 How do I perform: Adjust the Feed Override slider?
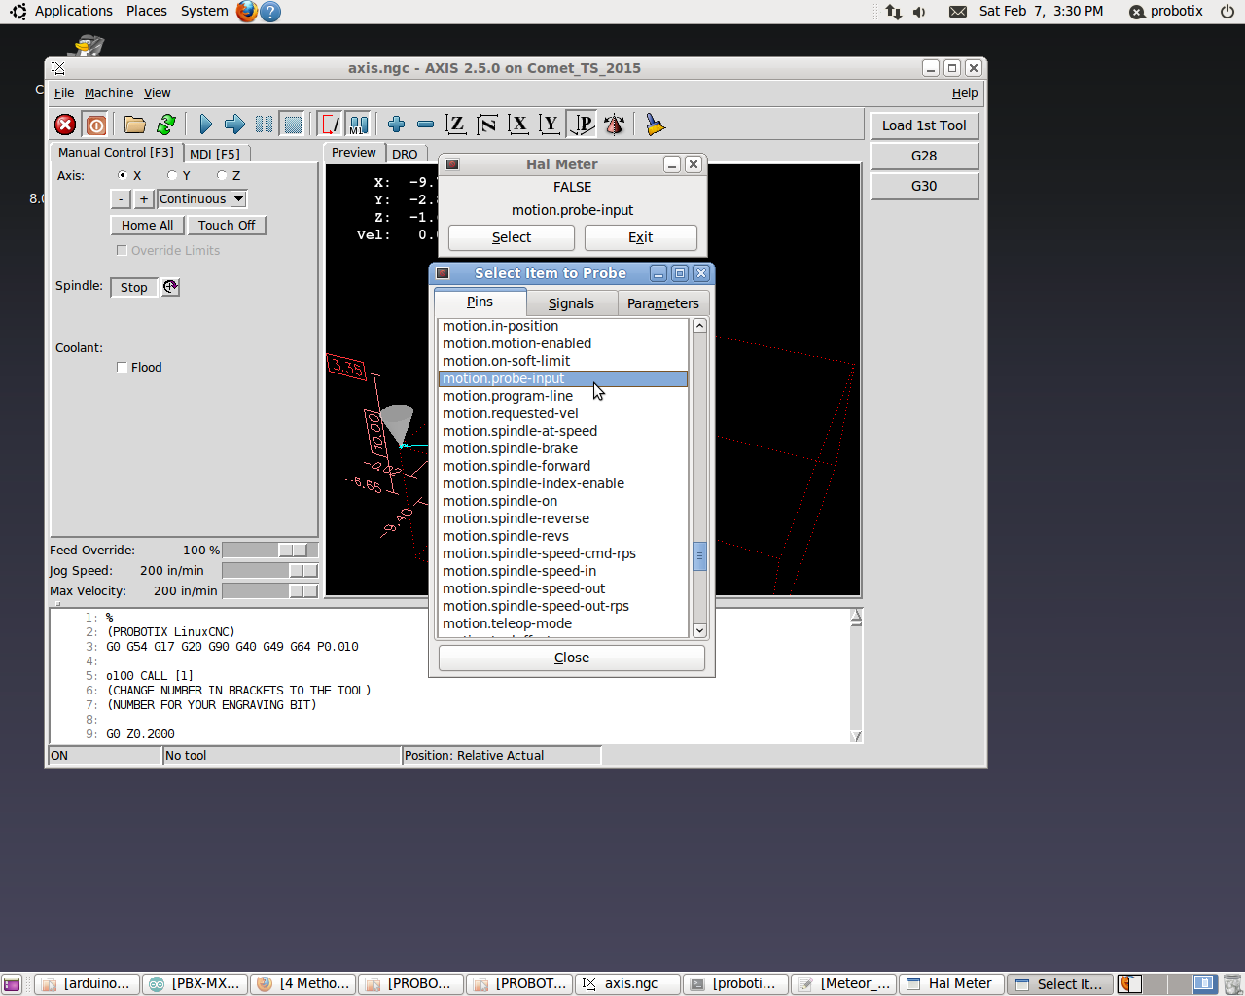point(292,551)
